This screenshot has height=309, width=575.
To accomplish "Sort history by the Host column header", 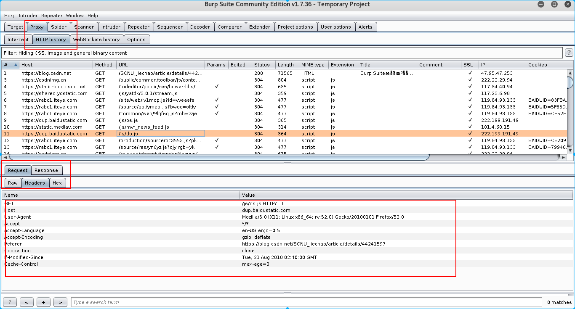I will click(x=56, y=65).
